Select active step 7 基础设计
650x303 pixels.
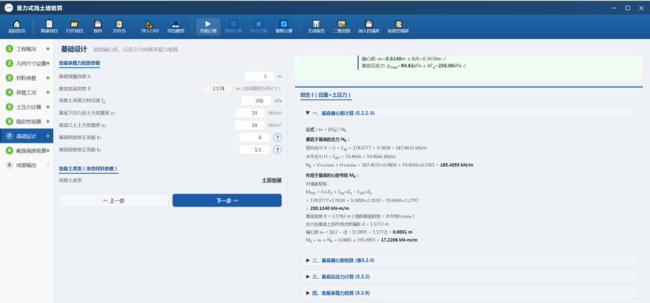[27, 136]
